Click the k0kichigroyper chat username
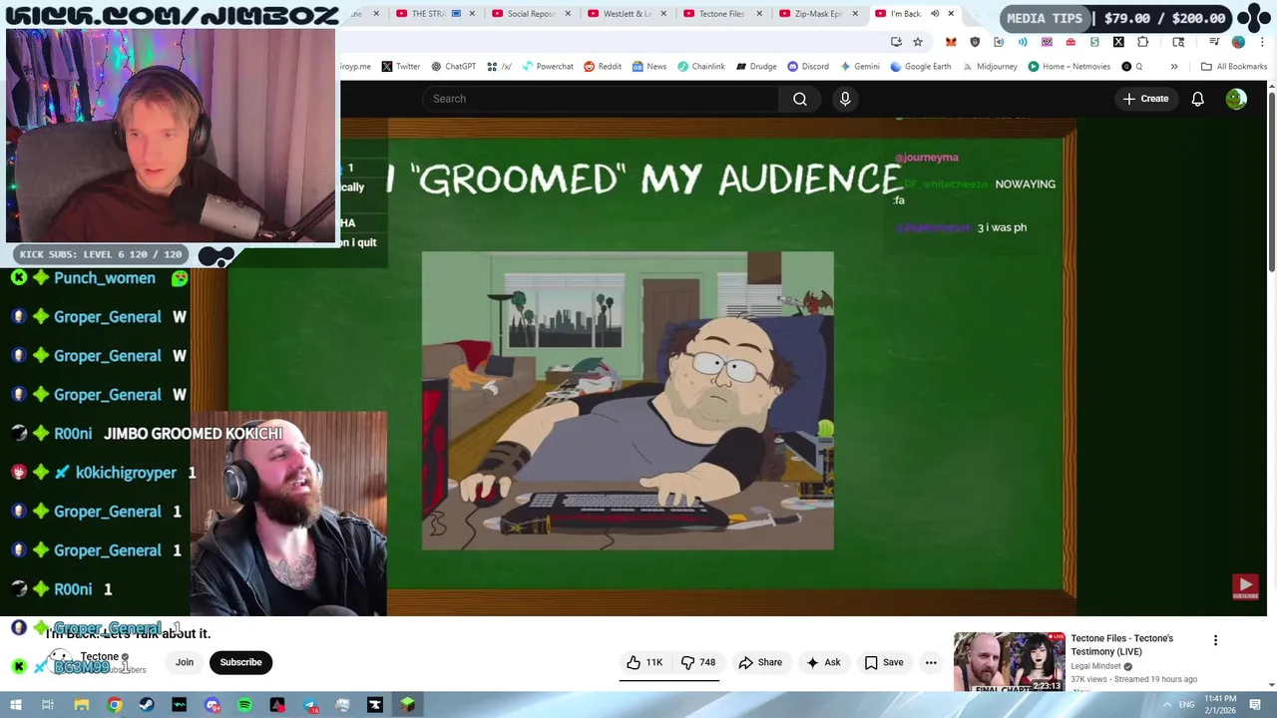Screen dimensions: 1277x718 pos(126,473)
